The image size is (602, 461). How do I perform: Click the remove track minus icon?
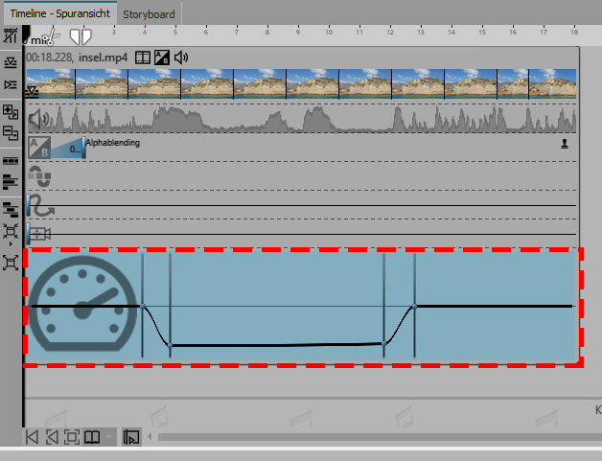pyautogui.click(x=11, y=133)
